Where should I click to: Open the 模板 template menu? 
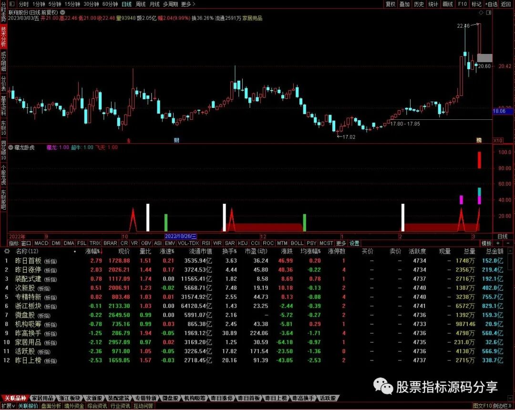486,243
